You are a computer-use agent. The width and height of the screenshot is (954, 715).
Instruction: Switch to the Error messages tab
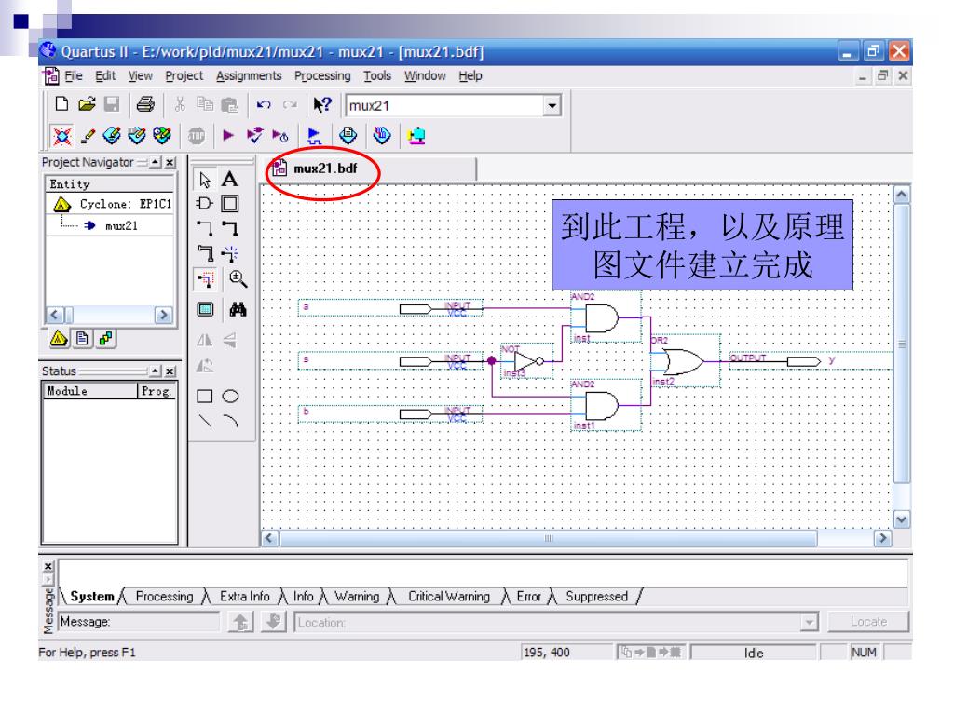529,597
